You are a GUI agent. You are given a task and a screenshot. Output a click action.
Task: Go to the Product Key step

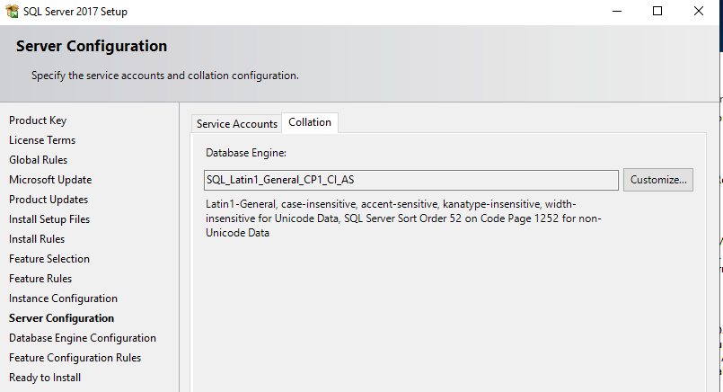coord(38,120)
